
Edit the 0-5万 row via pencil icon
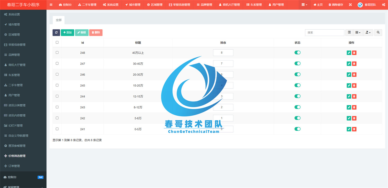349,129
